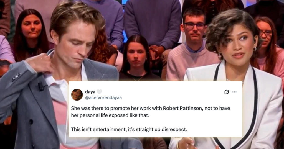Click the glasses of the man in pink sweater

coord(194,26)
